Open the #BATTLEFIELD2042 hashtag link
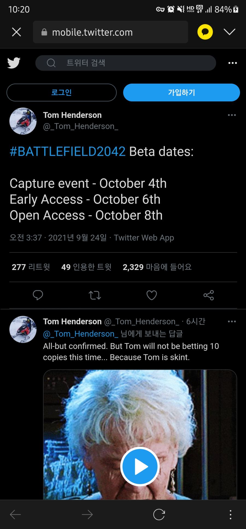The width and height of the screenshot is (246, 529). click(x=68, y=152)
